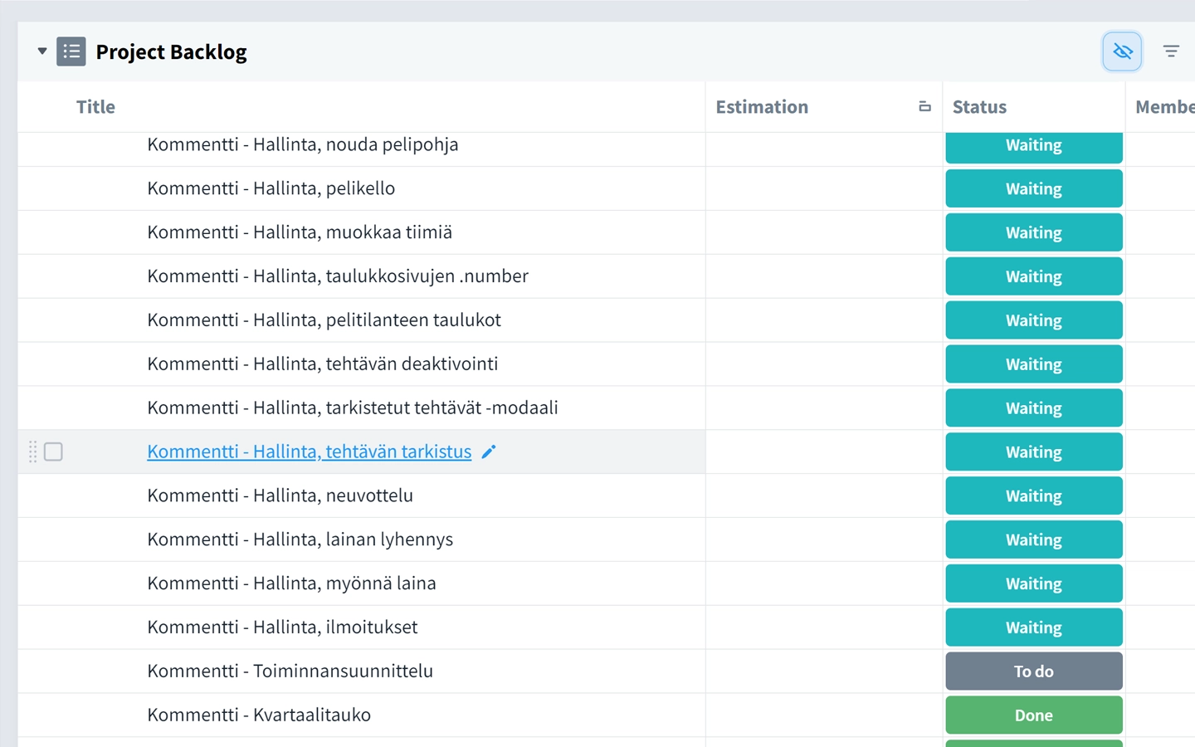Click the Project Backlog list icon
Viewport: 1195px width, 747px height.
coord(71,51)
